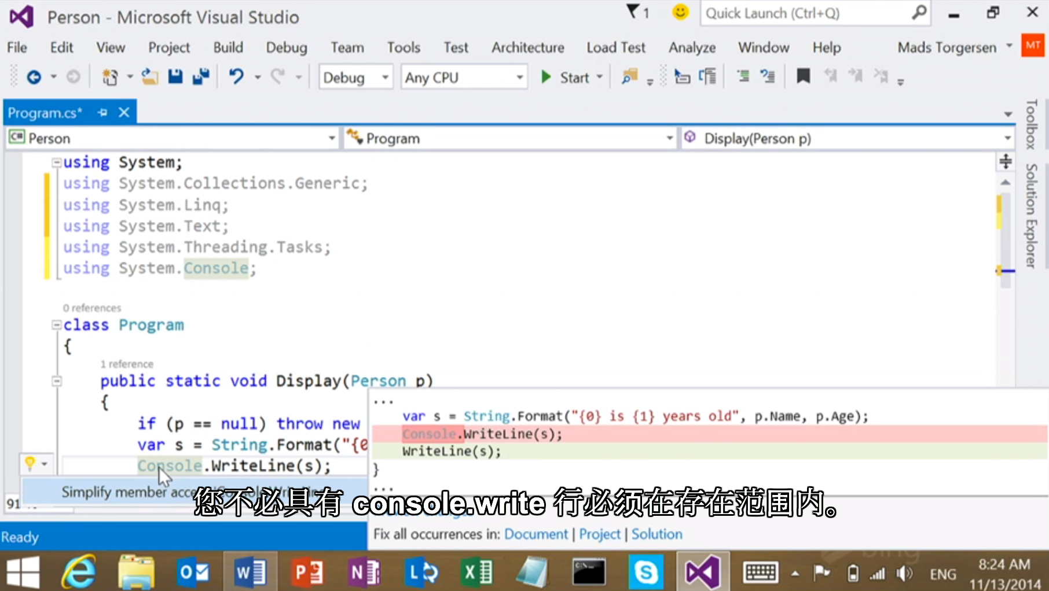Collapse the class Program outline

pos(57,325)
